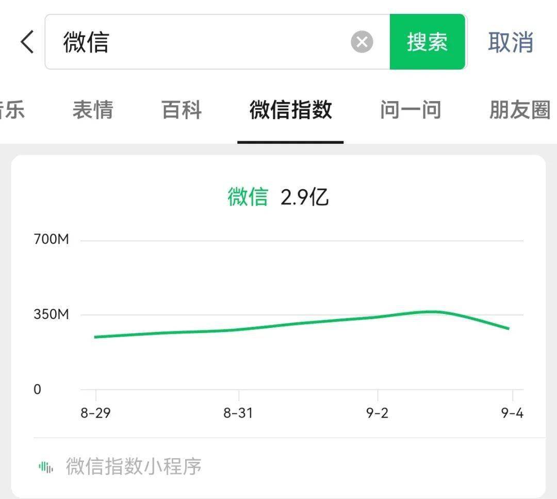Tap the 350M axis label
Screen dimensions: 557x499
pyautogui.click(x=52, y=314)
